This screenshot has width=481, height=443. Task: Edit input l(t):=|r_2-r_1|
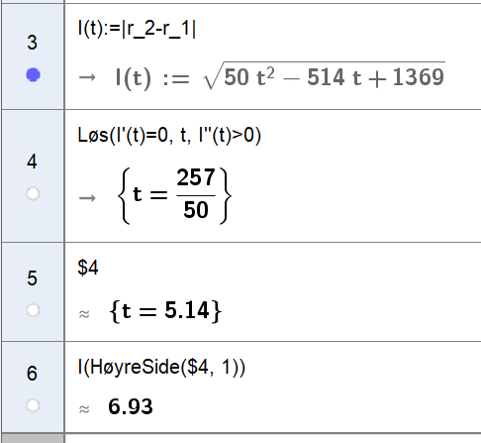(x=137, y=29)
